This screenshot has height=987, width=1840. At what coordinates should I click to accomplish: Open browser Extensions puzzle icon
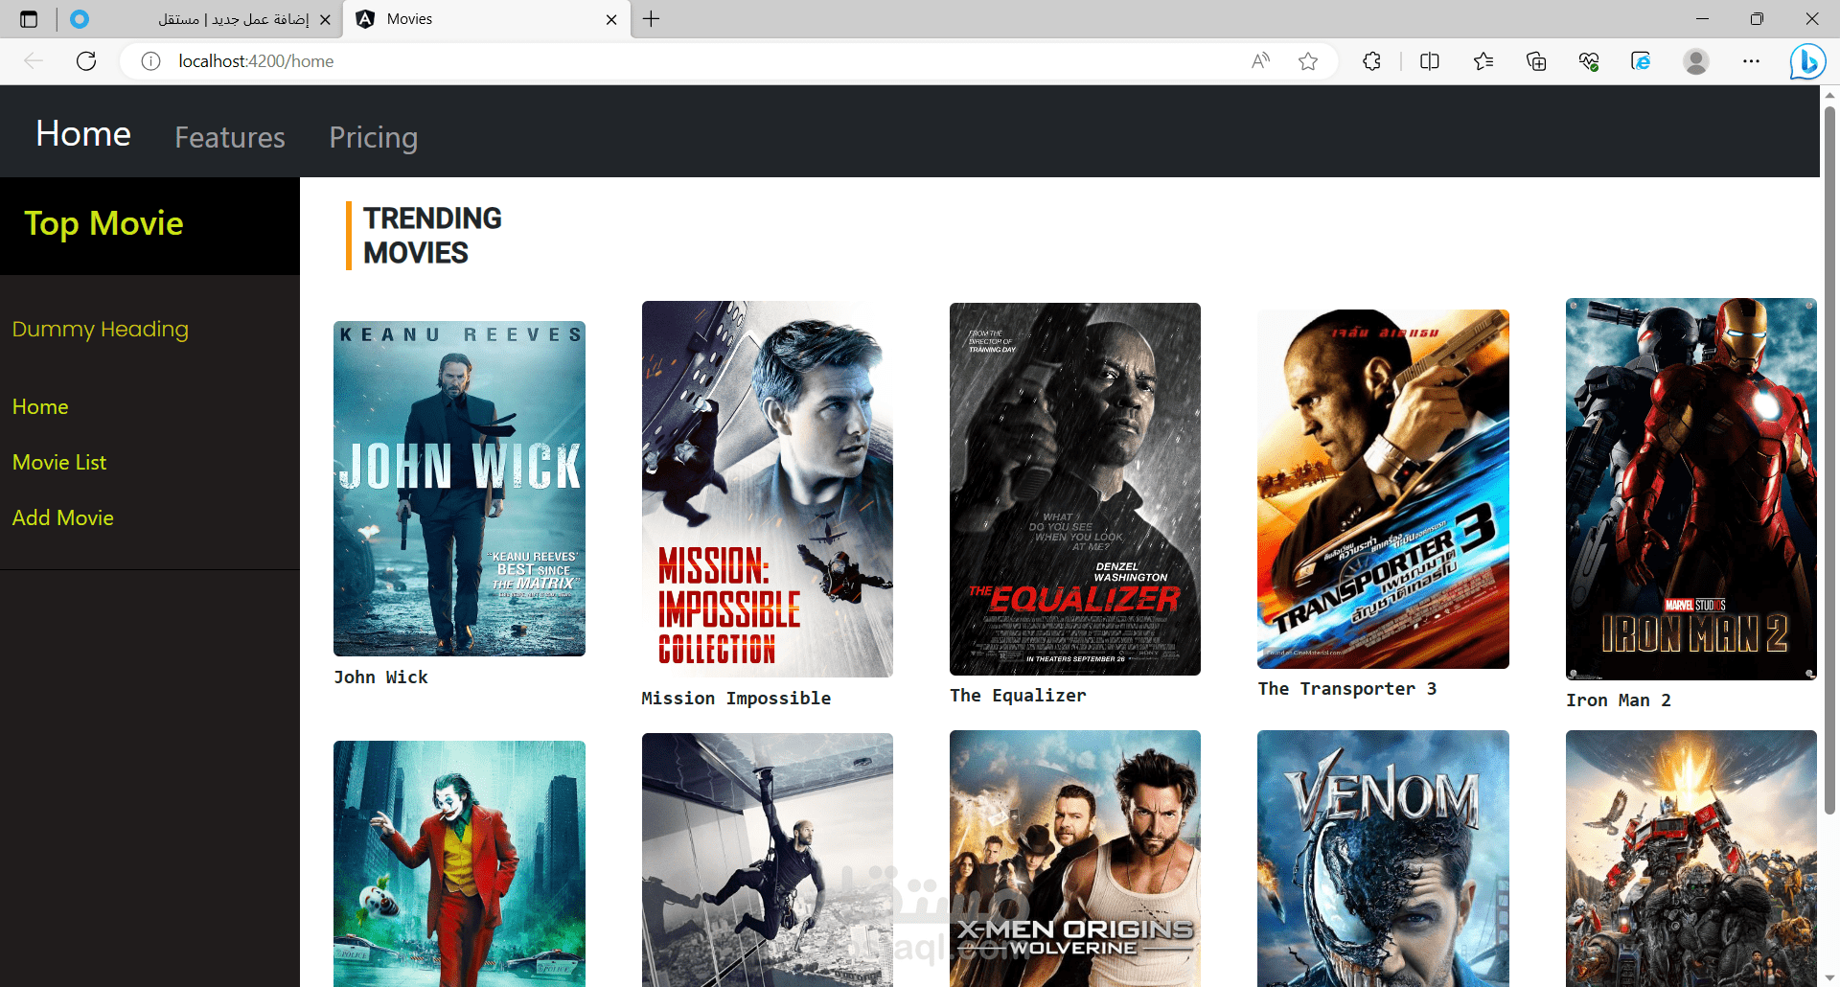tap(1371, 61)
